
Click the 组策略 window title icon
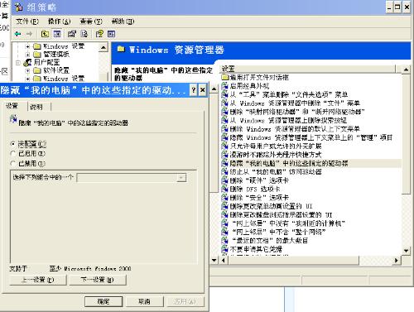tap(19, 7)
